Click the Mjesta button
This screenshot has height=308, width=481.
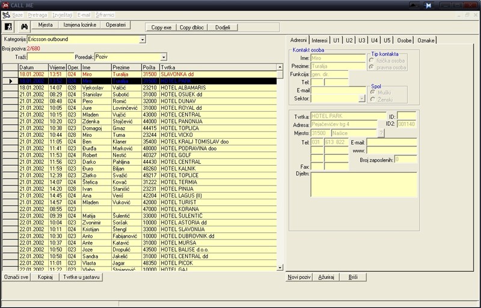click(46, 25)
